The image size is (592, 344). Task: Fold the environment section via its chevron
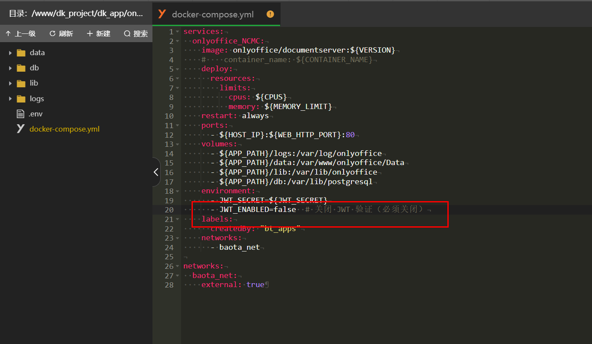[177, 191]
